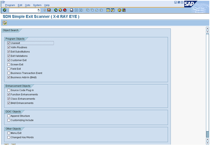210x145 pixels.
Task: Click the Previous Page icon
Action: pos(92,10)
